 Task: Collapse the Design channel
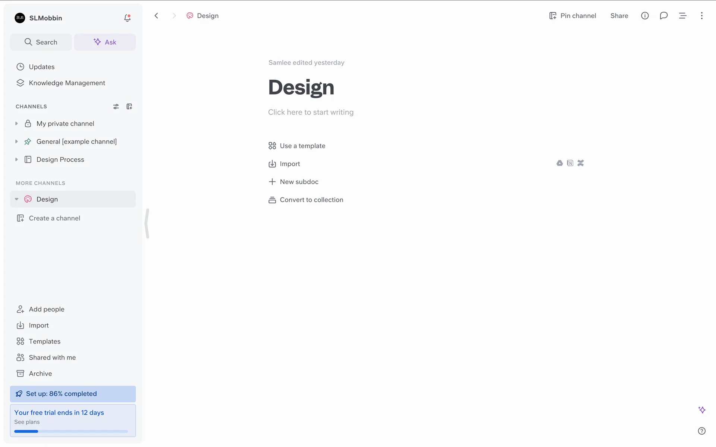pos(16,199)
